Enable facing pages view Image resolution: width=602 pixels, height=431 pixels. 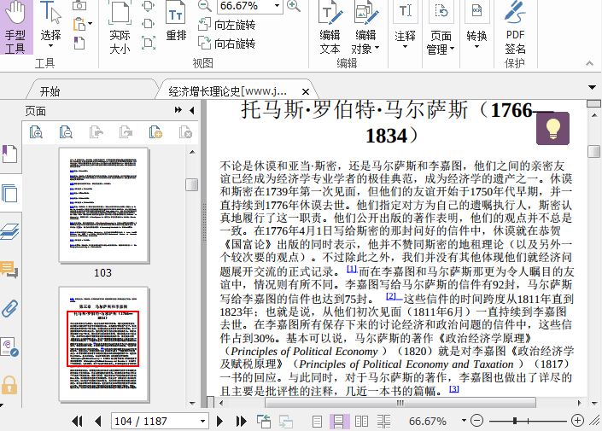tap(361, 422)
